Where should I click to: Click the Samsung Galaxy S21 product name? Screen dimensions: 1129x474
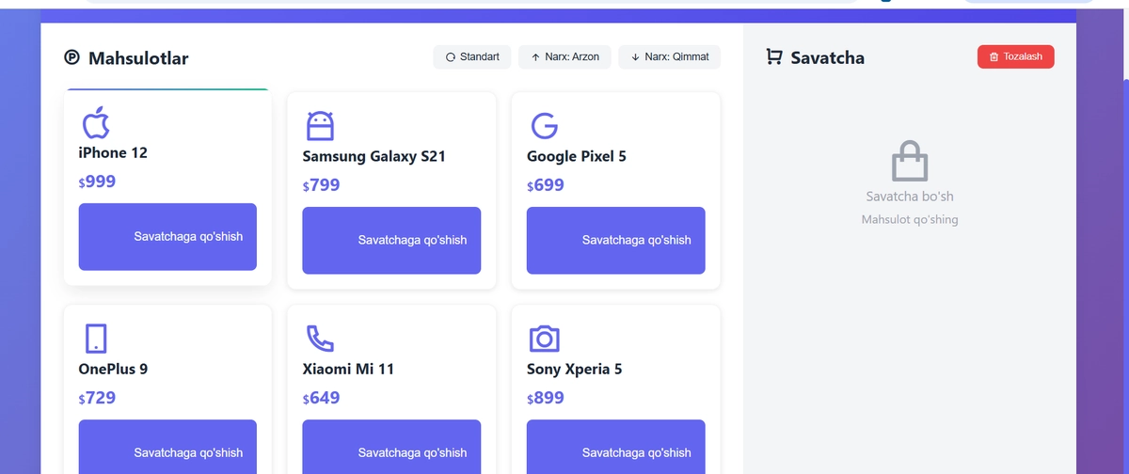[374, 156]
